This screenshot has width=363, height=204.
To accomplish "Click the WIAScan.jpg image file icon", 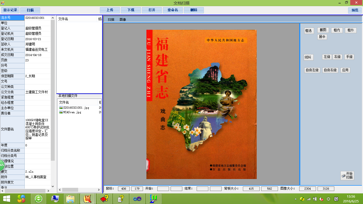I will [61, 112].
